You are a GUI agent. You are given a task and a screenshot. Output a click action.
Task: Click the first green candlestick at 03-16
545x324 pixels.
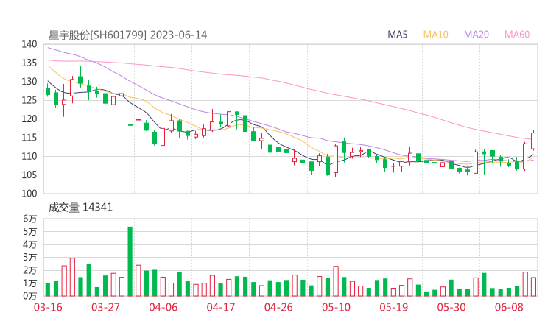point(48,91)
